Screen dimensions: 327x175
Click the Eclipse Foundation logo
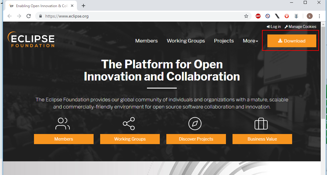coord(31,40)
